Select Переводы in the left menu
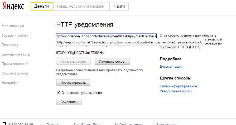The image size is (236, 125). coord(10,45)
